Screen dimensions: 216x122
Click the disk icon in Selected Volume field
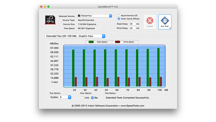click(x=79, y=16)
